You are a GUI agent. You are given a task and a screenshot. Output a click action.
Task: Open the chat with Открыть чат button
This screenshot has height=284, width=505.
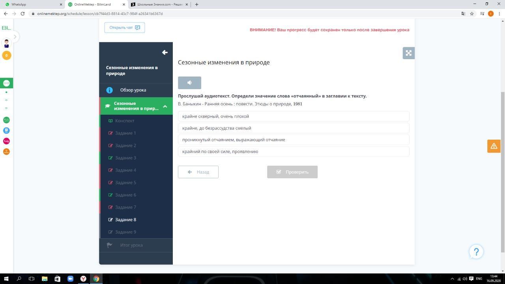click(x=125, y=28)
